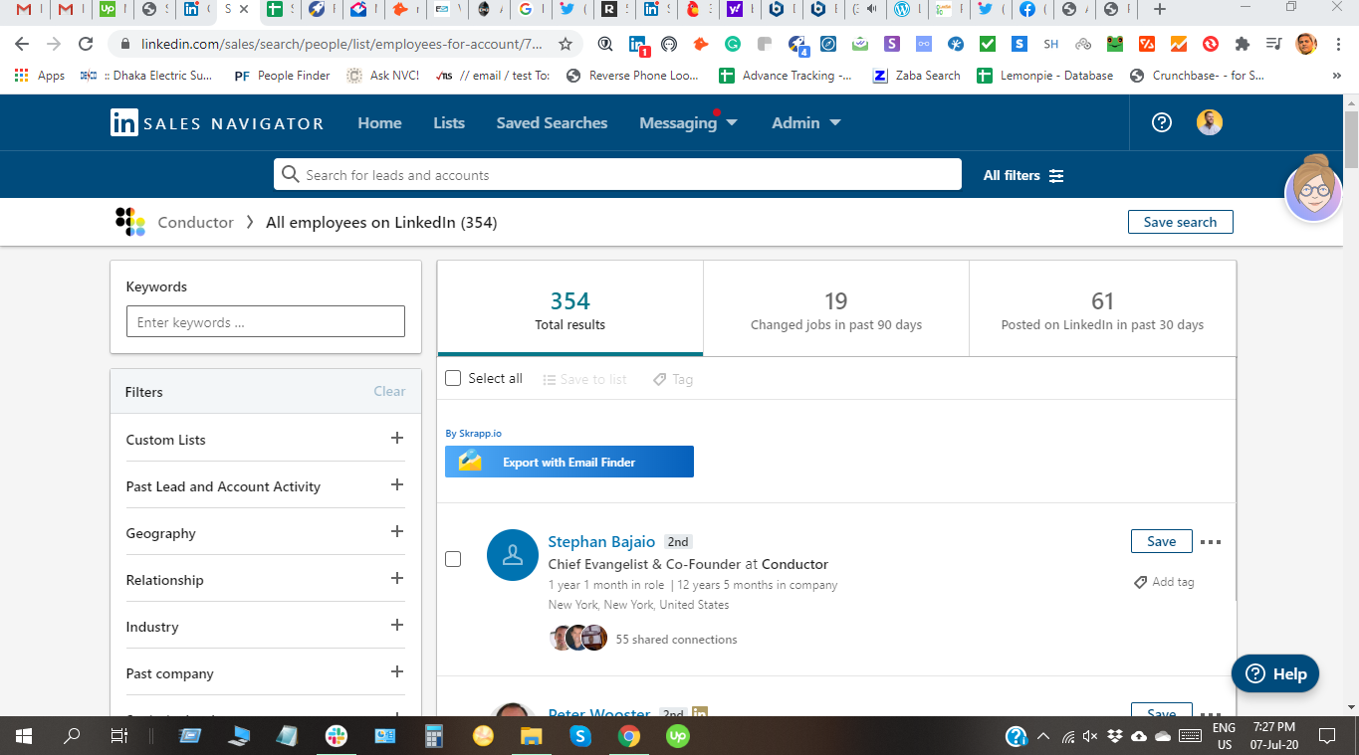1359x755 pixels.
Task: Click the Conductor company logo in breadcrumb
Action: pos(129,222)
